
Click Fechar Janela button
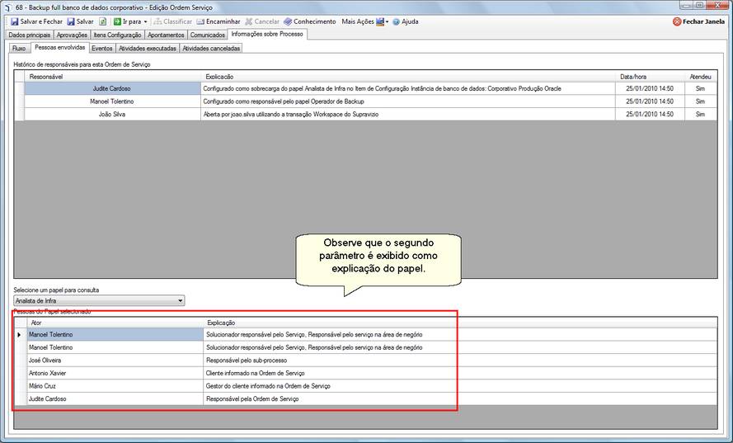(698, 21)
